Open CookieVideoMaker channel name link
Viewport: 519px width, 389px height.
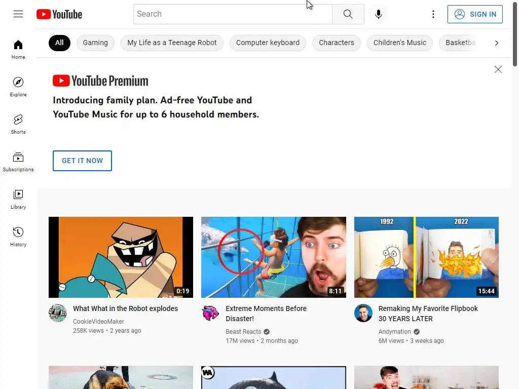(98, 321)
